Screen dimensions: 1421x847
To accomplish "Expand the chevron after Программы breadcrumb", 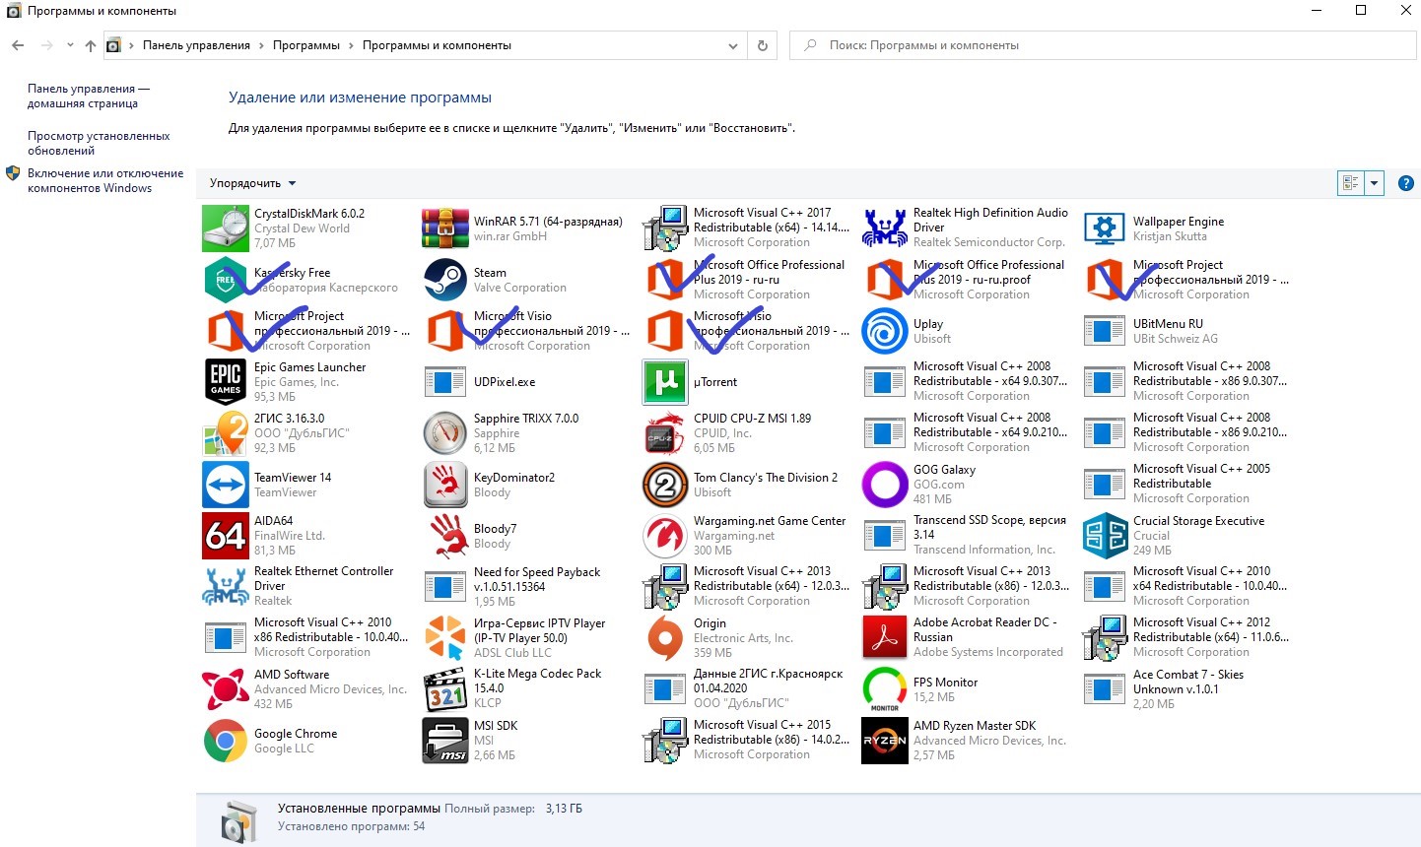I will click(x=351, y=45).
